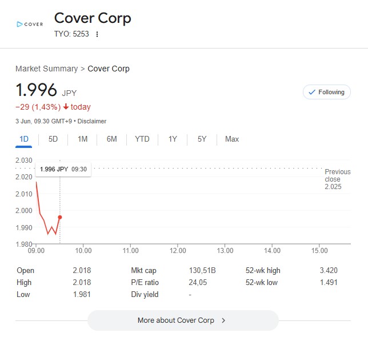
Task: Open the 5Y chart tab
Action: (x=202, y=139)
